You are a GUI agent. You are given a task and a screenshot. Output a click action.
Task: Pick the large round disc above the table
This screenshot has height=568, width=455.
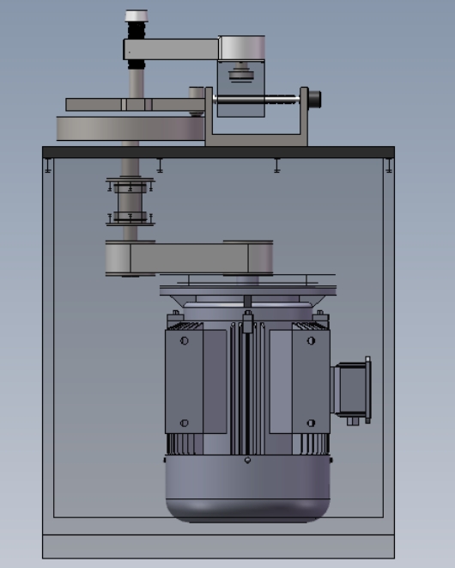click(130, 128)
